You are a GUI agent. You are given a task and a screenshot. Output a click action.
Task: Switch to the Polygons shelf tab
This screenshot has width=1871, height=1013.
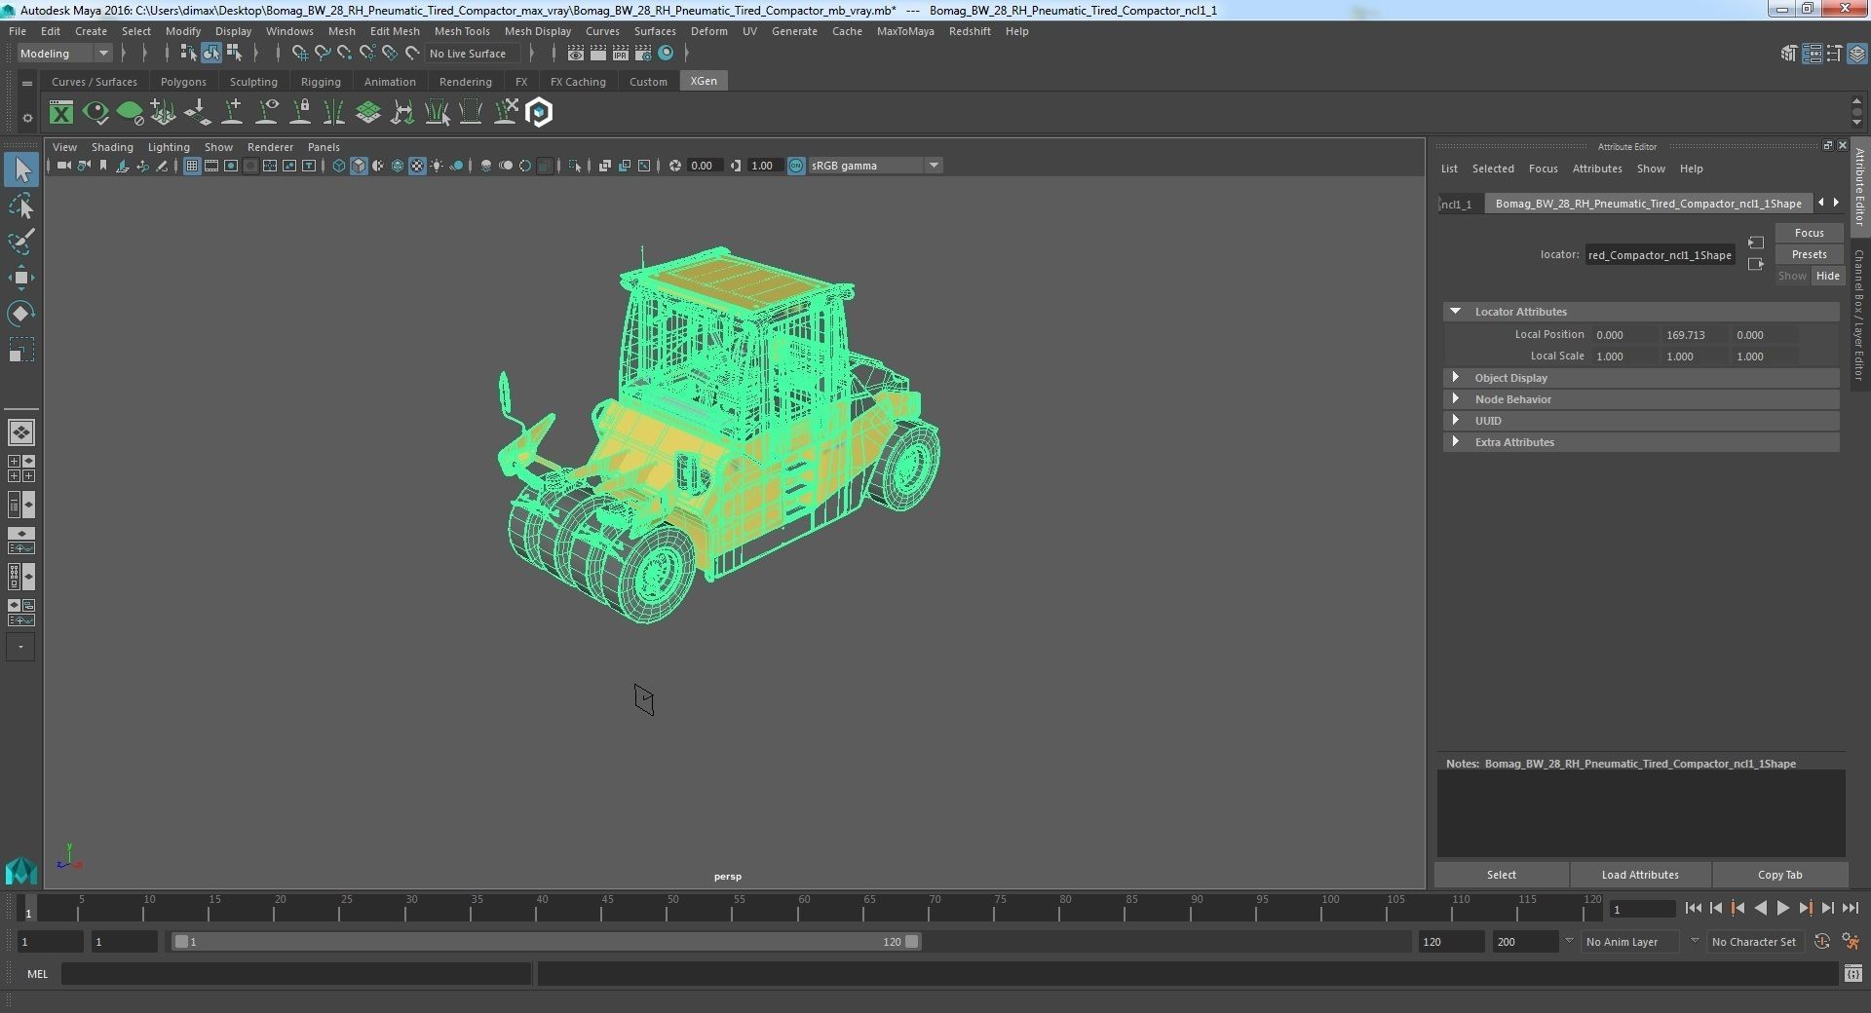click(183, 82)
